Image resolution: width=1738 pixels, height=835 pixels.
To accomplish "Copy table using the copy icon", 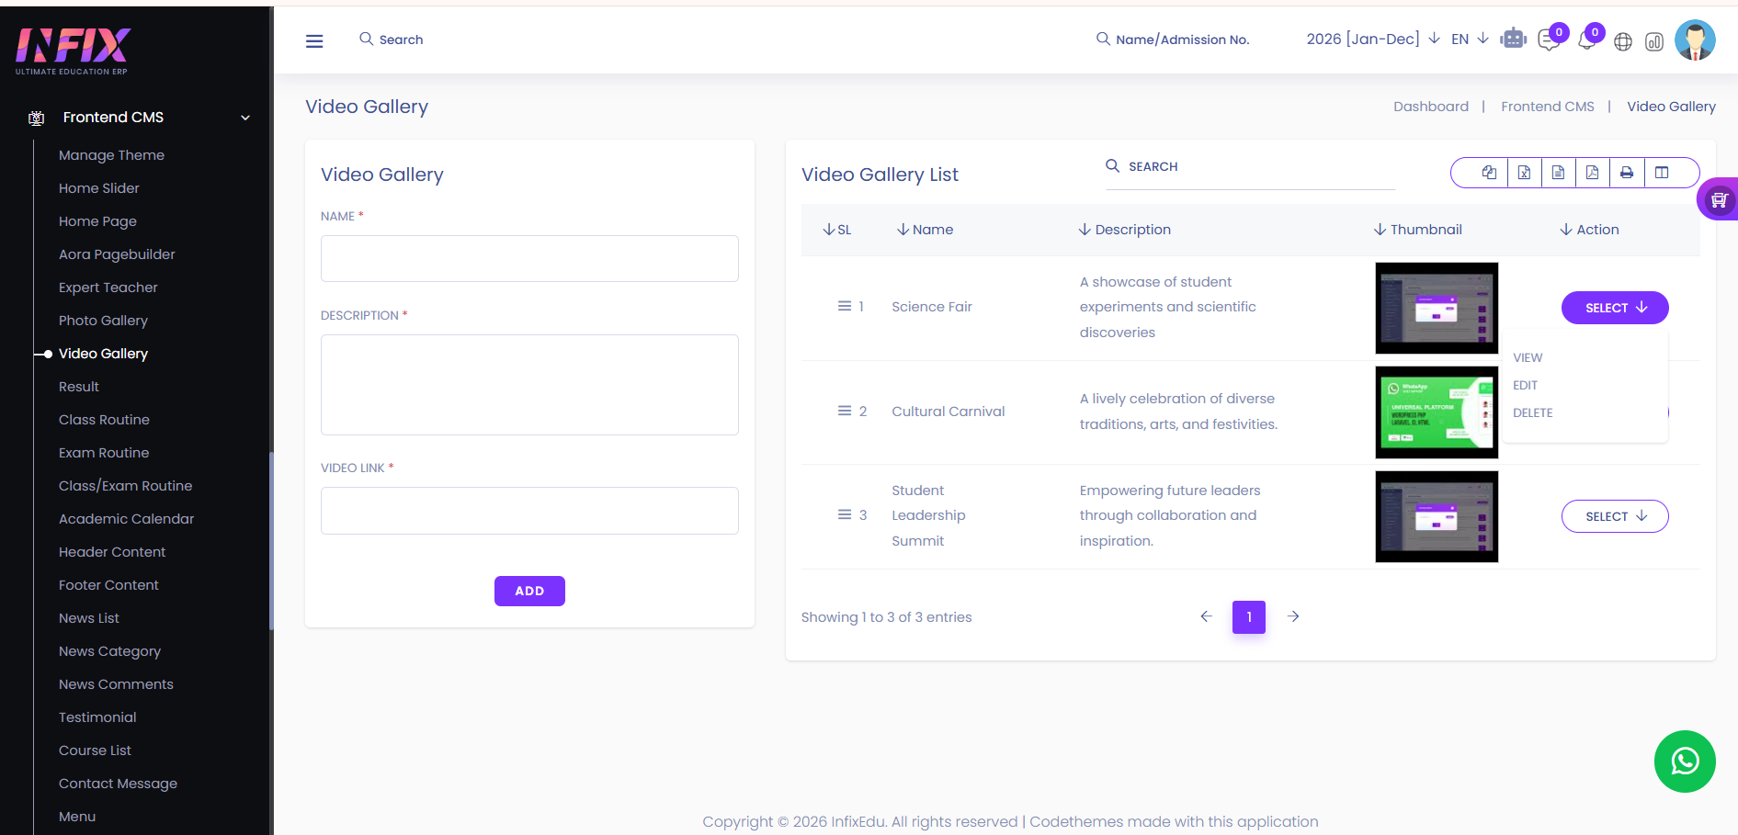I will pyautogui.click(x=1489, y=172).
